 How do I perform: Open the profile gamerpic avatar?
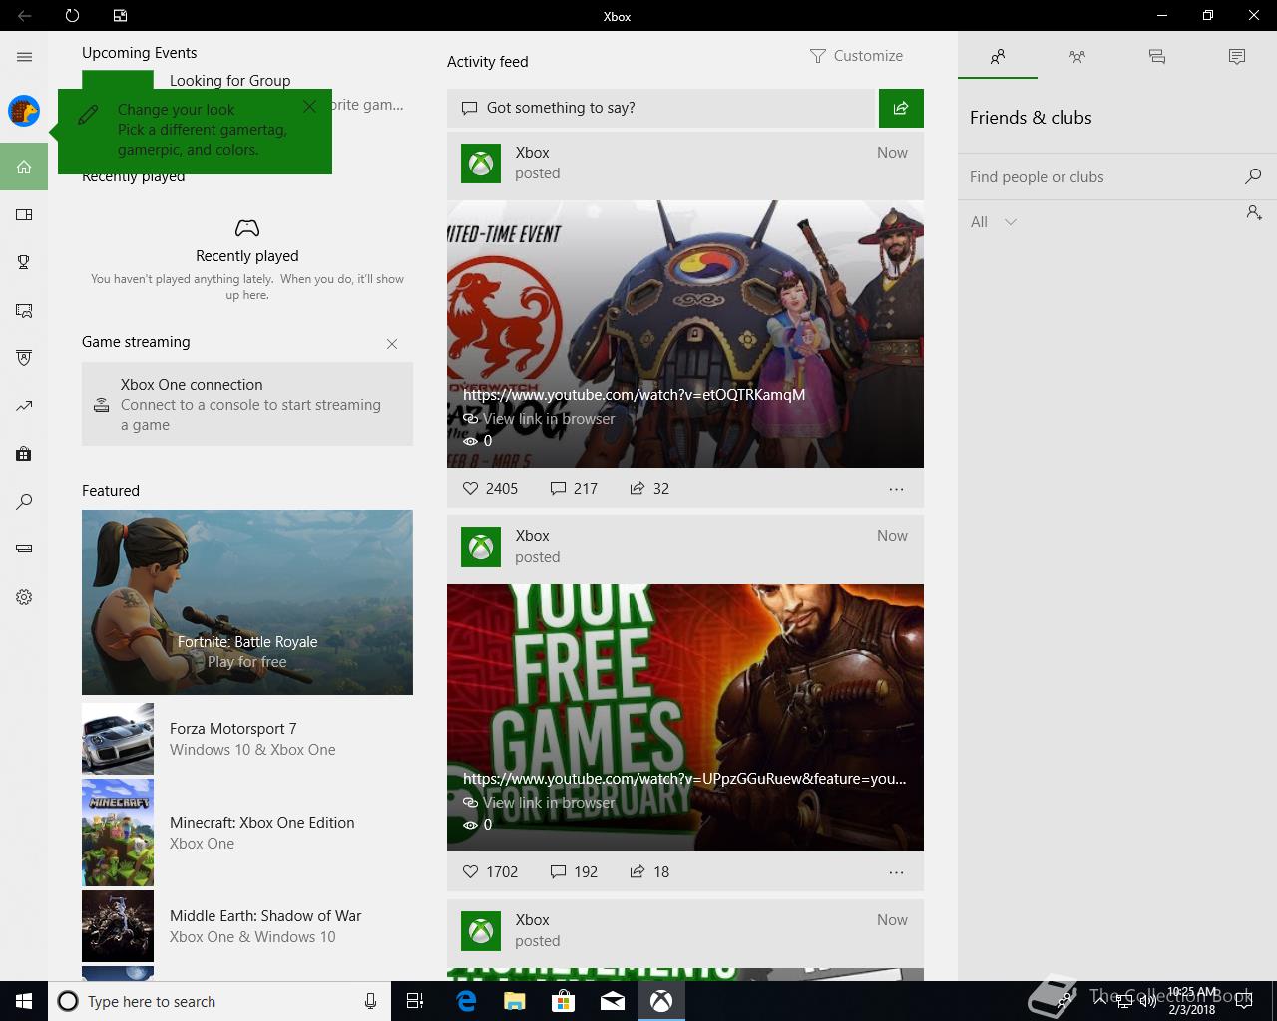click(x=24, y=111)
